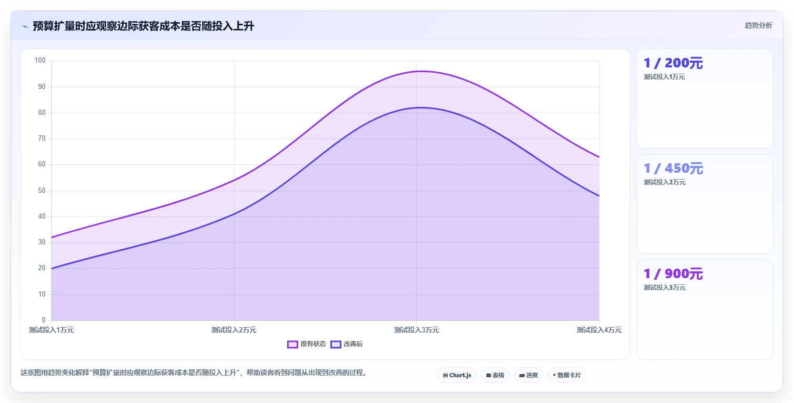794x403 pixels.
Task: Click x-axis label 测试投入3万元
Action: (x=416, y=330)
